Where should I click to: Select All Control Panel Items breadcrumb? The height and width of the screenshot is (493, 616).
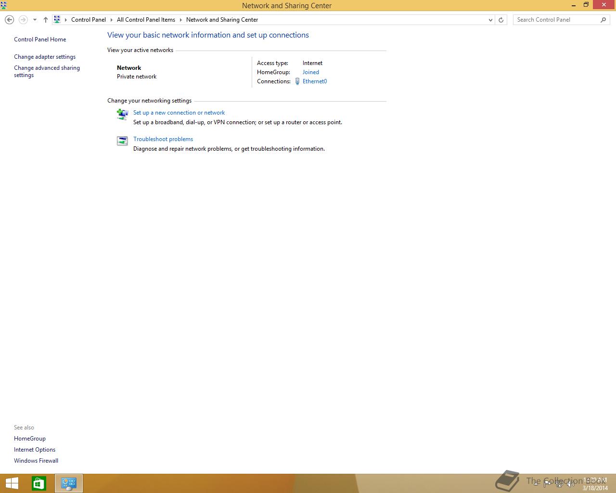pos(146,20)
